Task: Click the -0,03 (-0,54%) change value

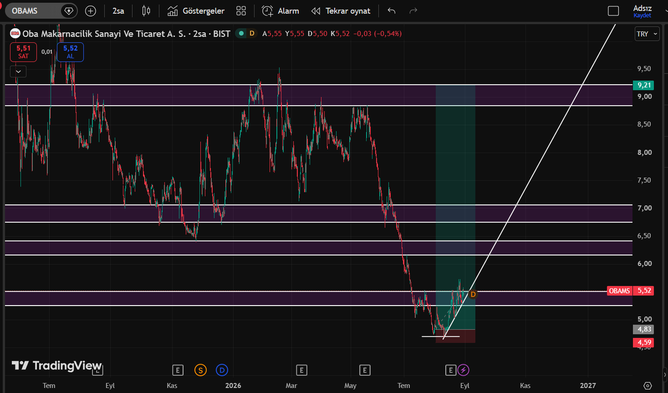Action: (376, 33)
